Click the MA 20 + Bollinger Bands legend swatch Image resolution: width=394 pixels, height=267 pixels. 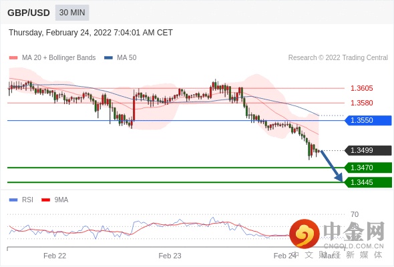pyautogui.click(x=13, y=58)
